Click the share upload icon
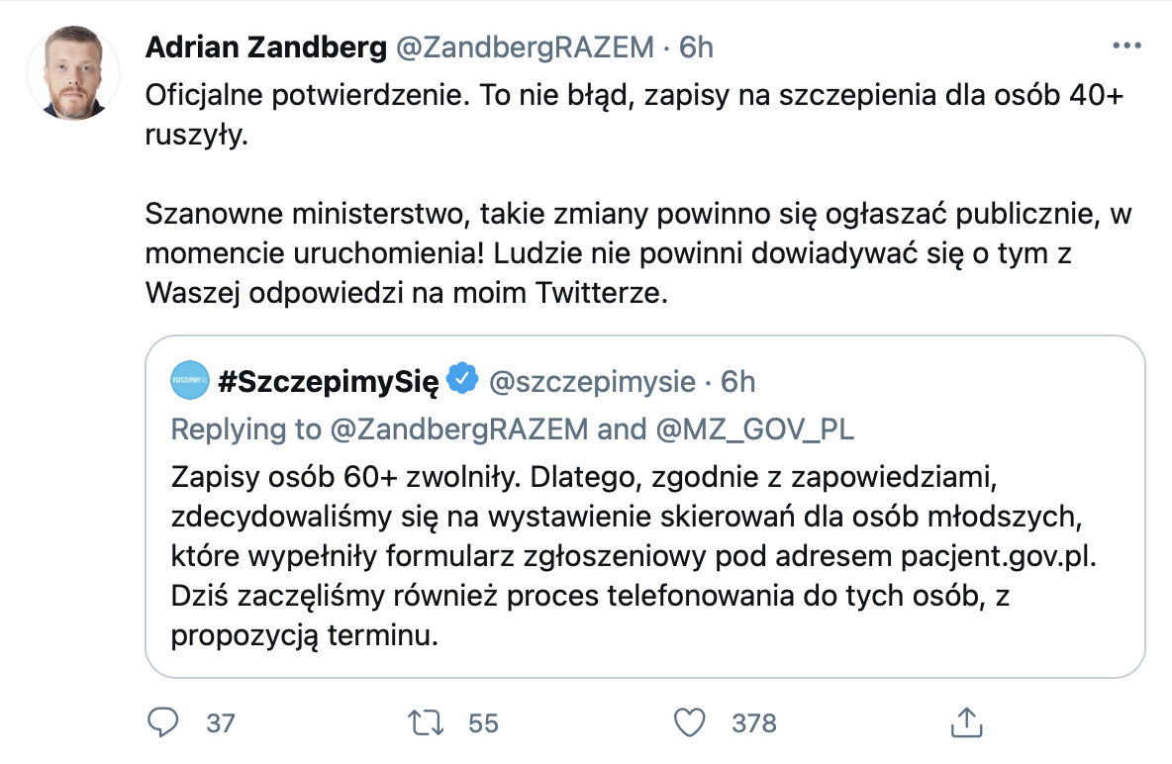1172x764 pixels. (965, 722)
